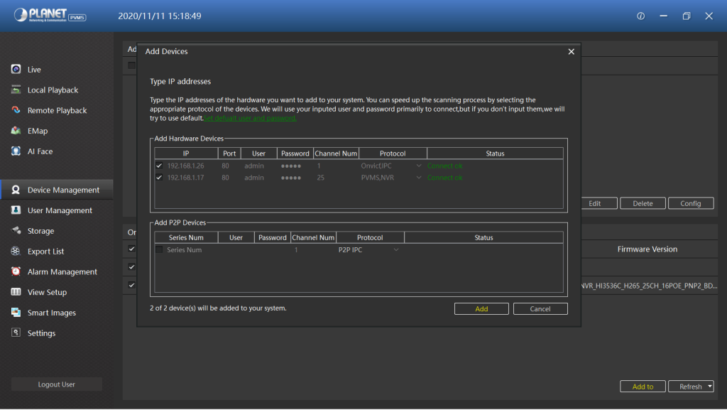
Task: Go to Local Playback menu item
Action: (x=53, y=90)
